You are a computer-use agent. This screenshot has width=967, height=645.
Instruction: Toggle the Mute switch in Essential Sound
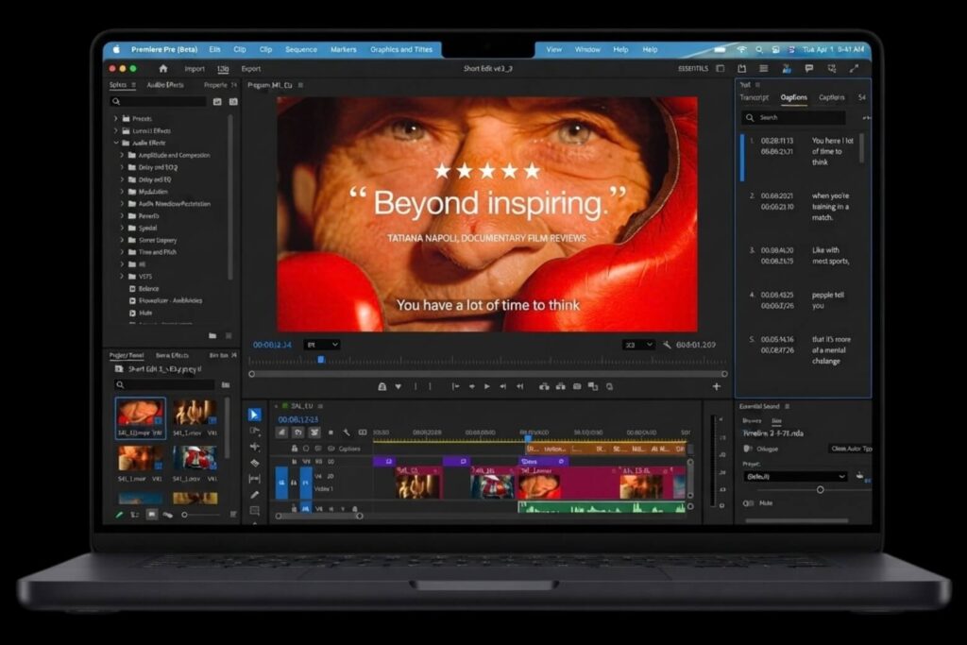(x=748, y=503)
